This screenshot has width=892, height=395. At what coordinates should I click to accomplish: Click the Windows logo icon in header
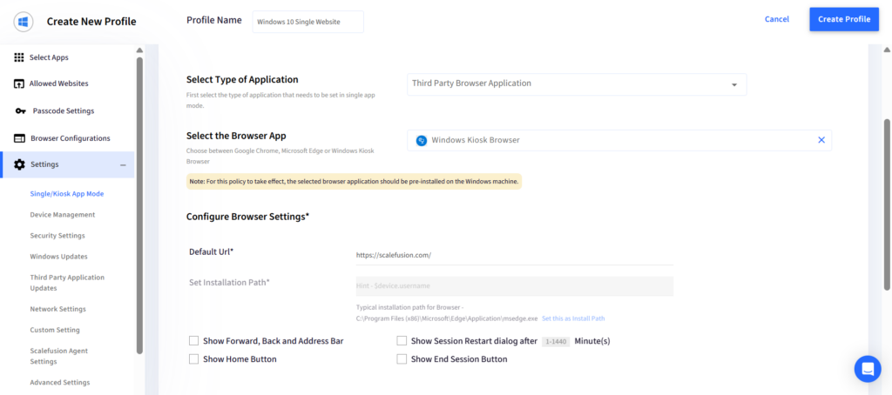24,22
